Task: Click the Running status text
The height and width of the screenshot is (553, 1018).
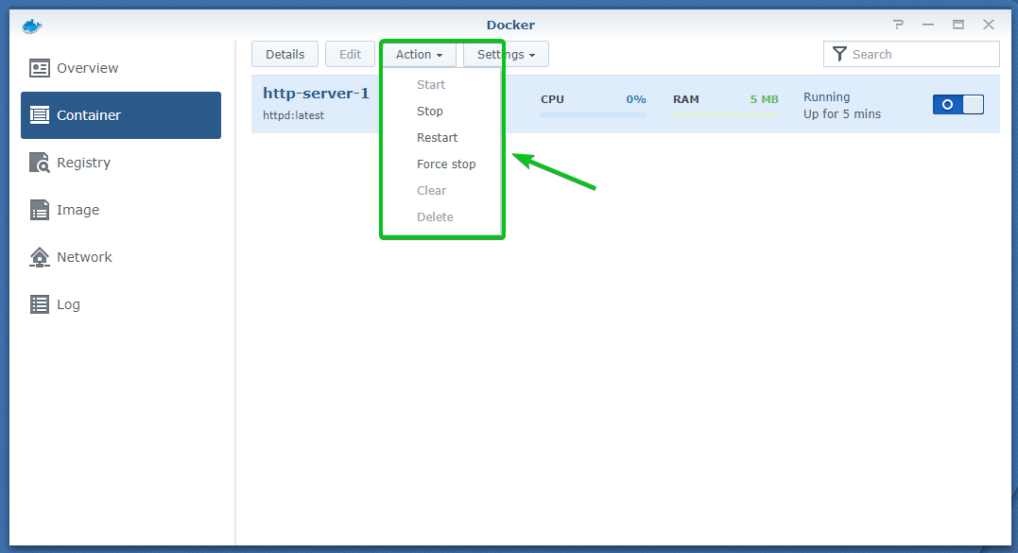Action: (x=826, y=96)
